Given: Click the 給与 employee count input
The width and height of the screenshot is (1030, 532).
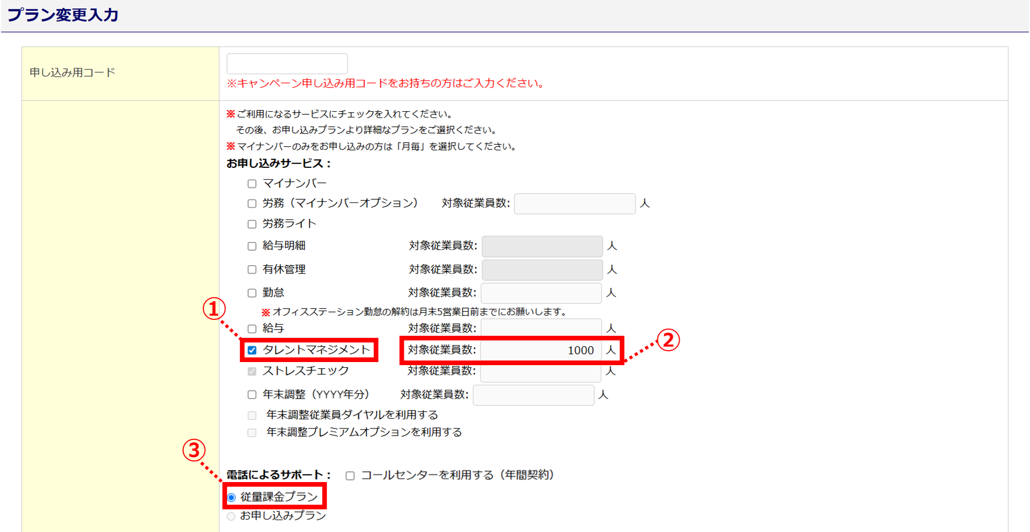Looking at the screenshot, I should pyautogui.click(x=541, y=328).
